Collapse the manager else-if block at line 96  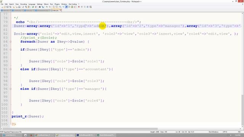tap(11, 89)
